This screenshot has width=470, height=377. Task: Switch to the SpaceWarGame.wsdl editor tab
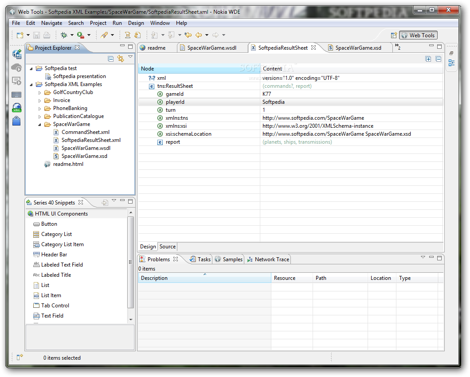point(211,48)
